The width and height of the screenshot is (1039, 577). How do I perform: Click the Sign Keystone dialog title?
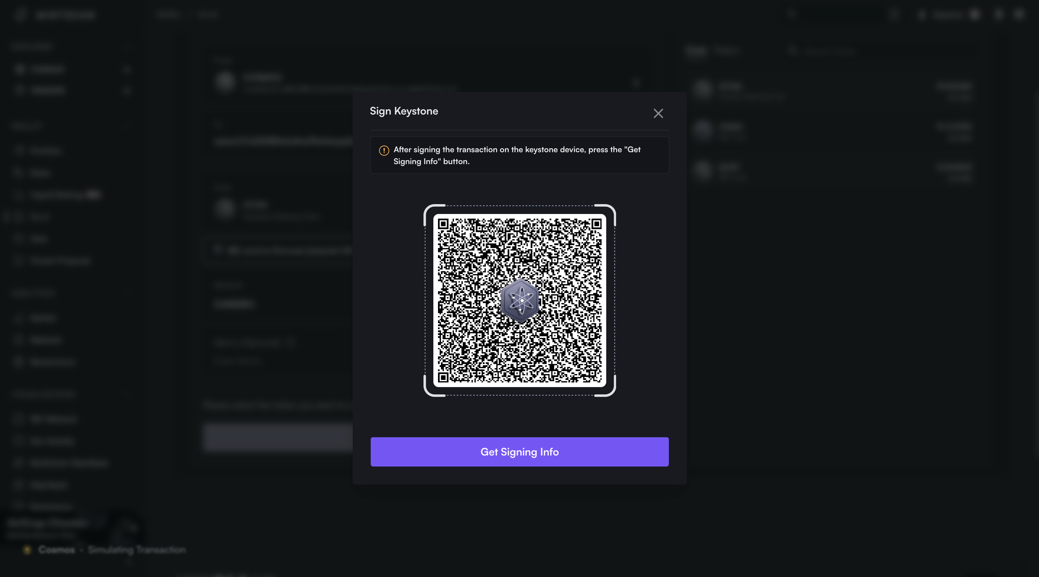(x=404, y=111)
